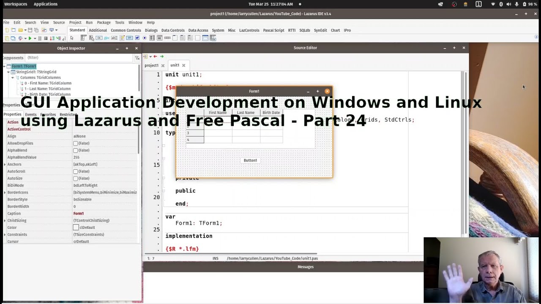Open the Desktops dropdown arrow
This screenshot has width=541, height=304.
[x=56, y=30]
